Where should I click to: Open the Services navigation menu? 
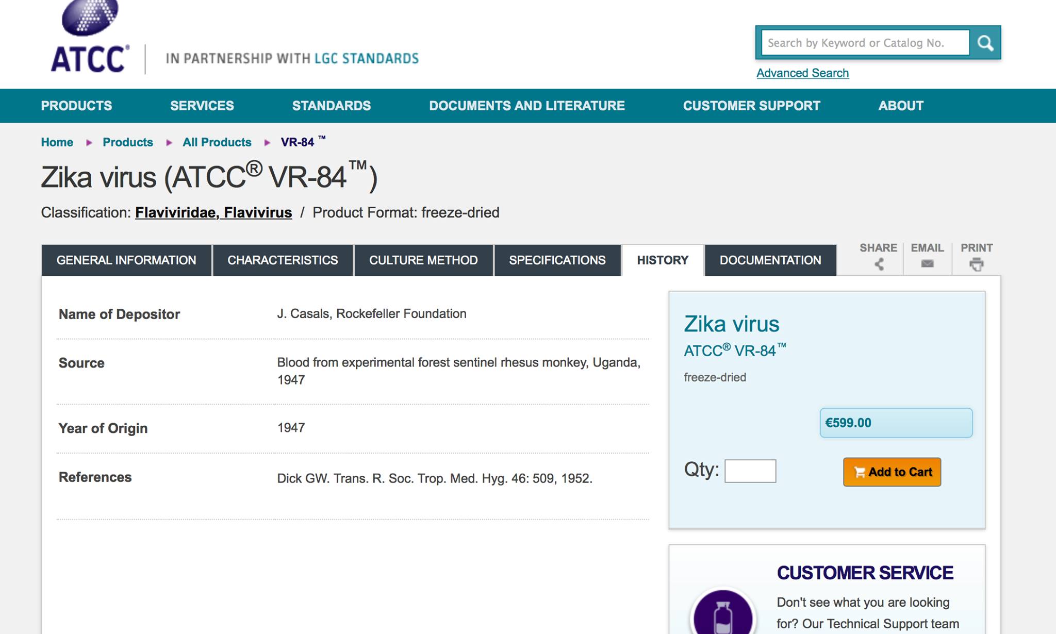(202, 106)
